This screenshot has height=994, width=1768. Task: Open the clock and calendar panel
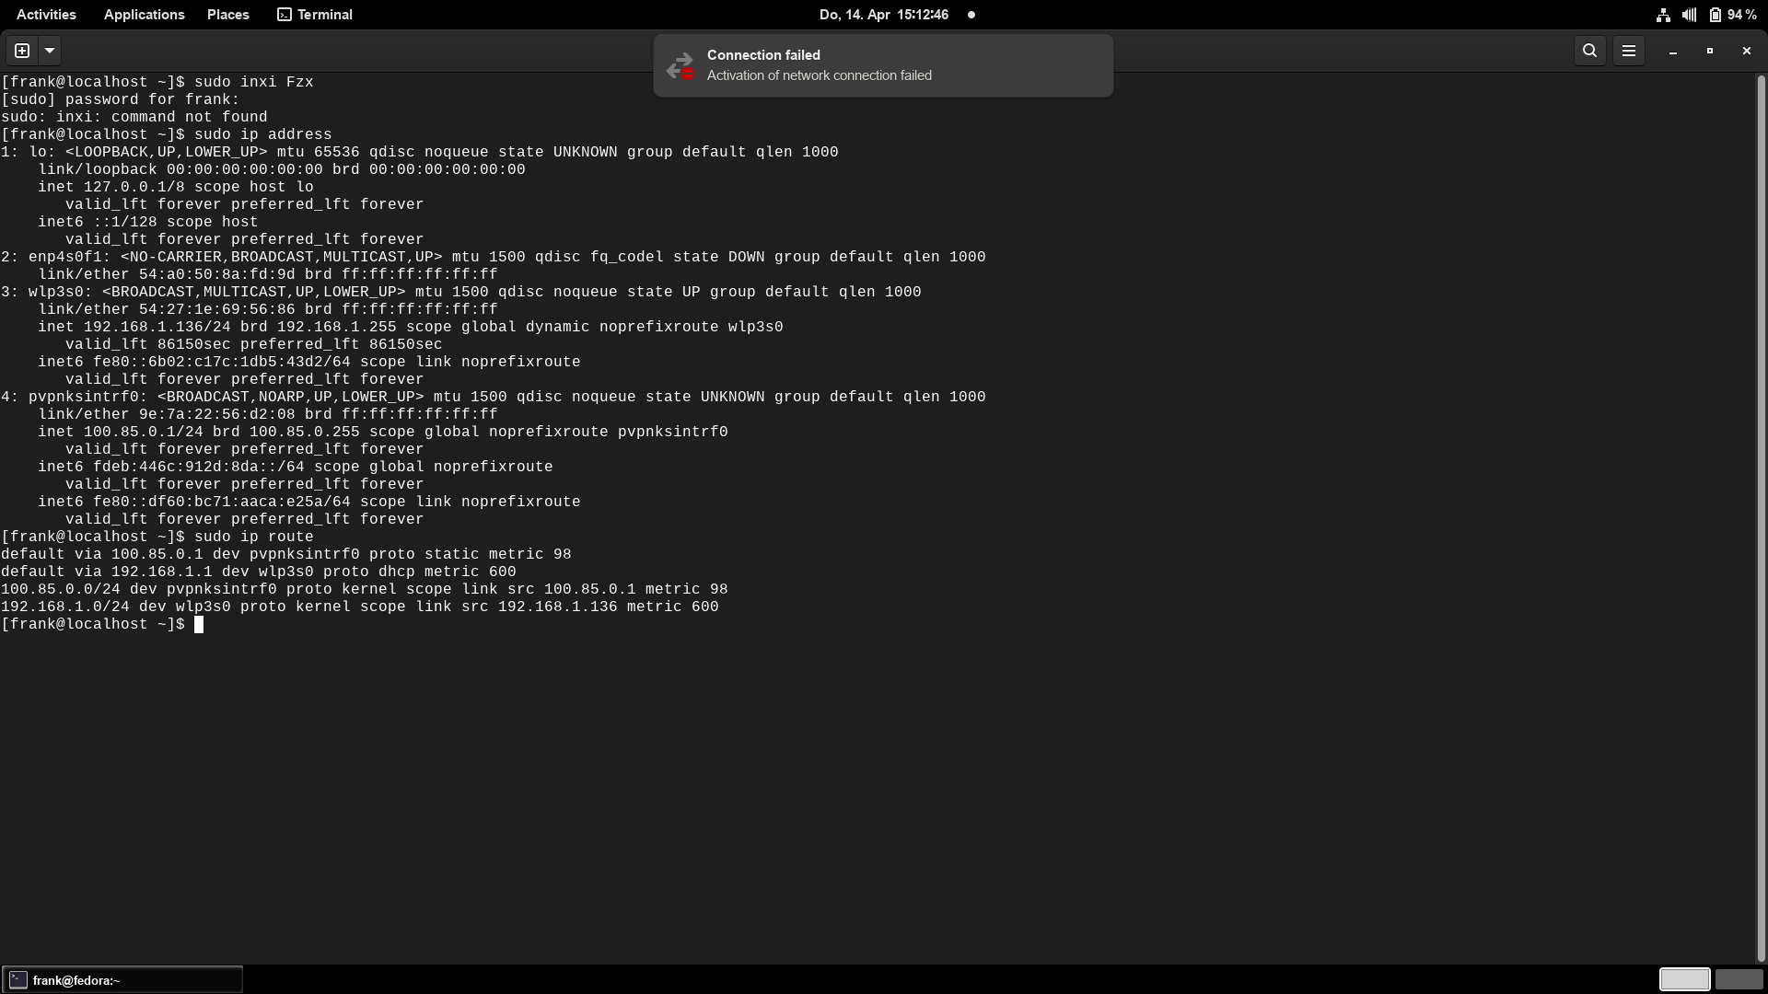(884, 15)
